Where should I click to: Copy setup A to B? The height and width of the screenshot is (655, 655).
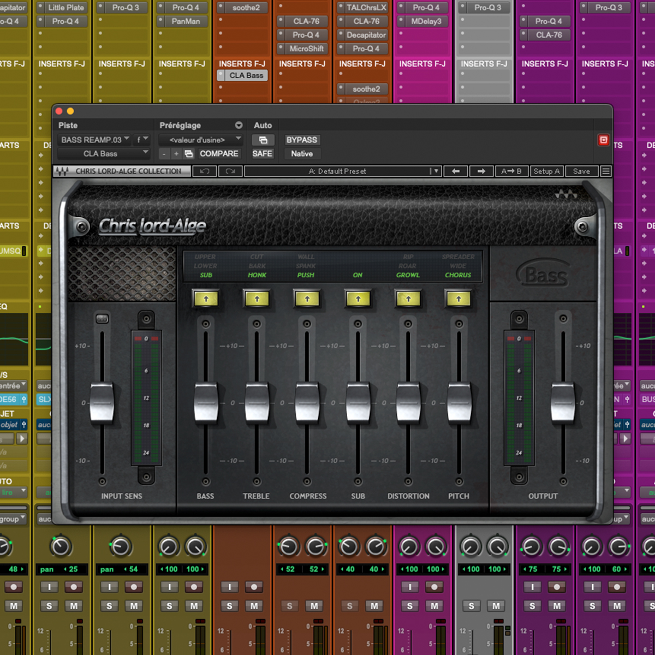(511, 171)
